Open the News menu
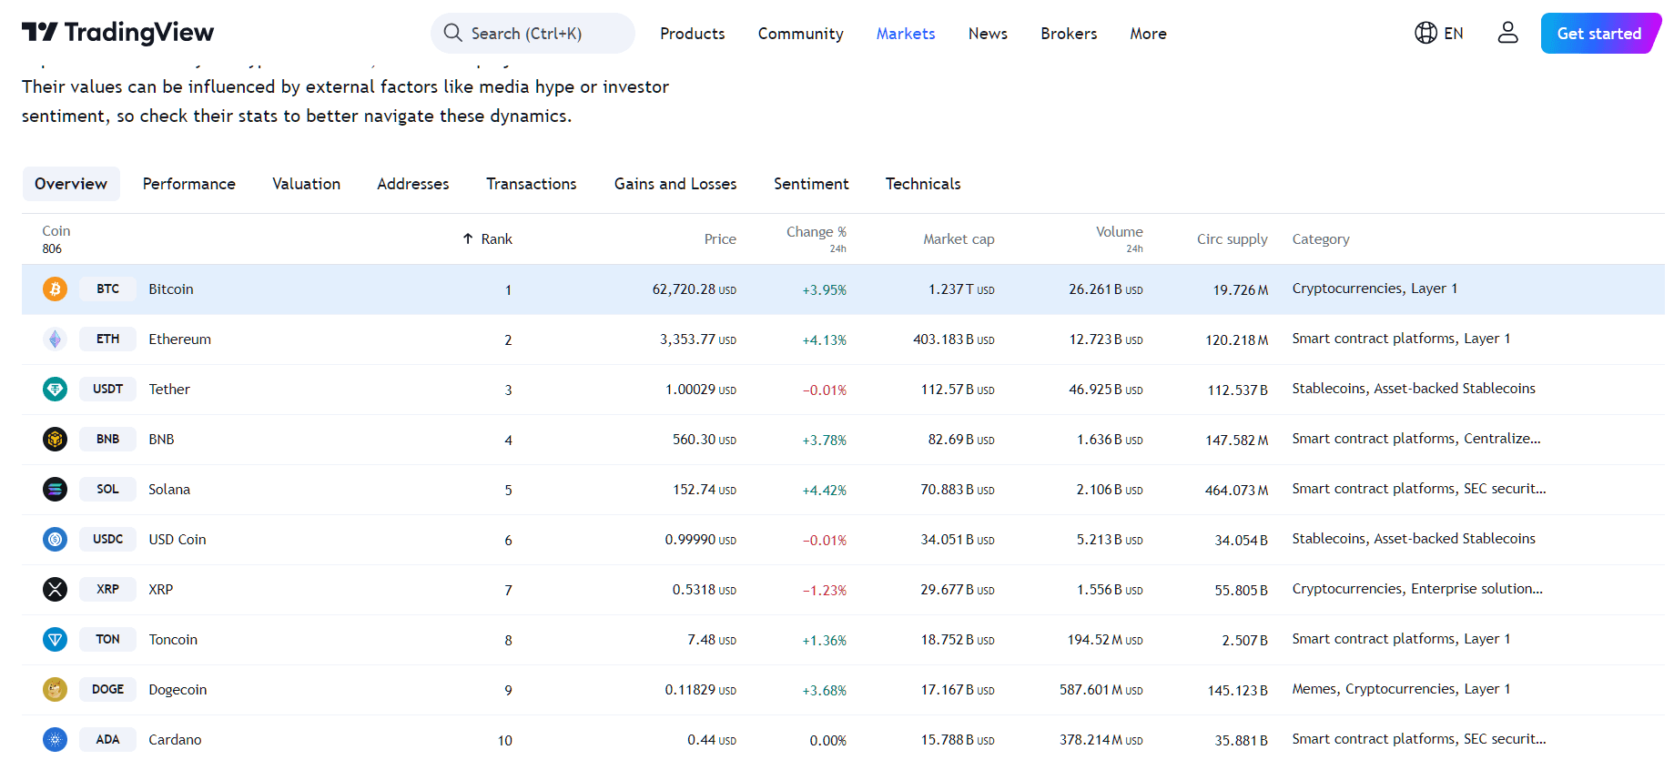 (x=988, y=34)
